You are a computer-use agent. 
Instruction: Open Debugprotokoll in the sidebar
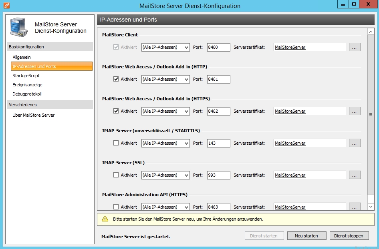pos(27,94)
